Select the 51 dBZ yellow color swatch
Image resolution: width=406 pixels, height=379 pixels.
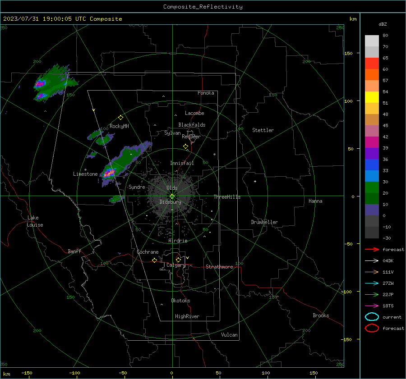coord(372,97)
